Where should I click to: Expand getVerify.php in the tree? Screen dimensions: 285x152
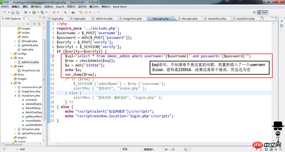[15, 45]
